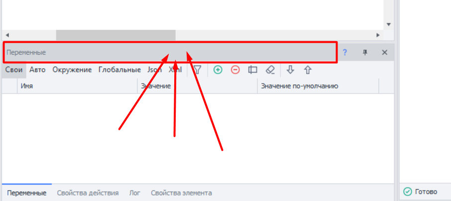This screenshot has width=451, height=201.
Task: Open the Свойства действия bottom tab
Action: click(88, 193)
